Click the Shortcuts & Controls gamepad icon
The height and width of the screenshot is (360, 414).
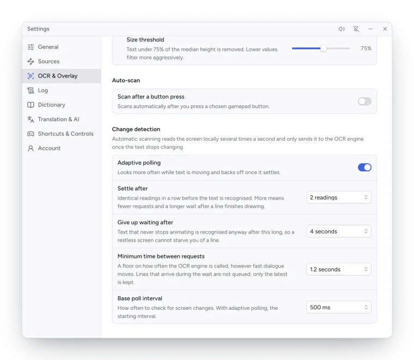click(x=31, y=134)
